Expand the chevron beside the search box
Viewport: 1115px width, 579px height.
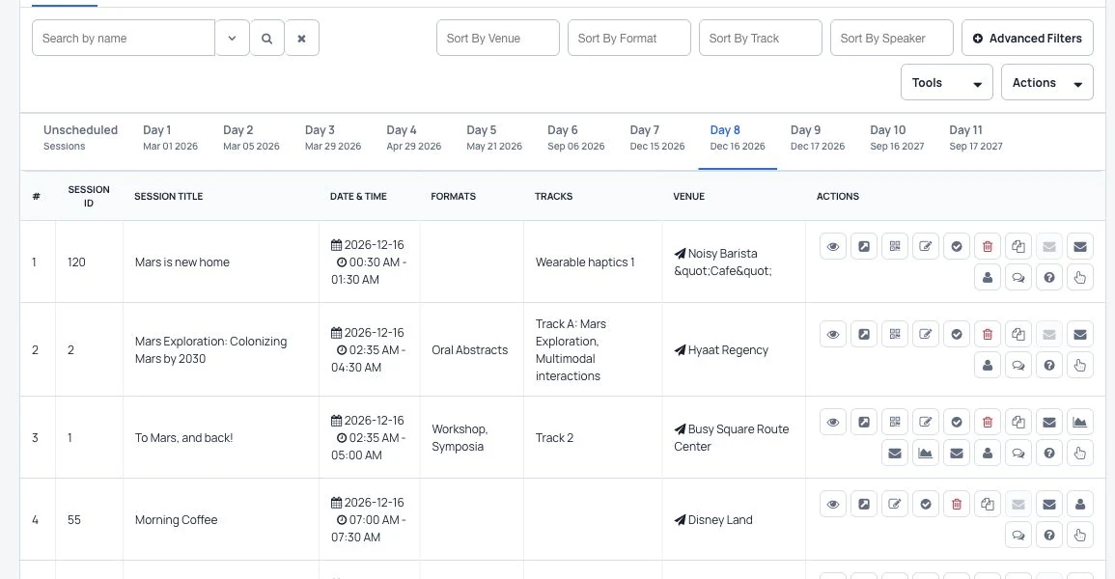tap(232, 39)
